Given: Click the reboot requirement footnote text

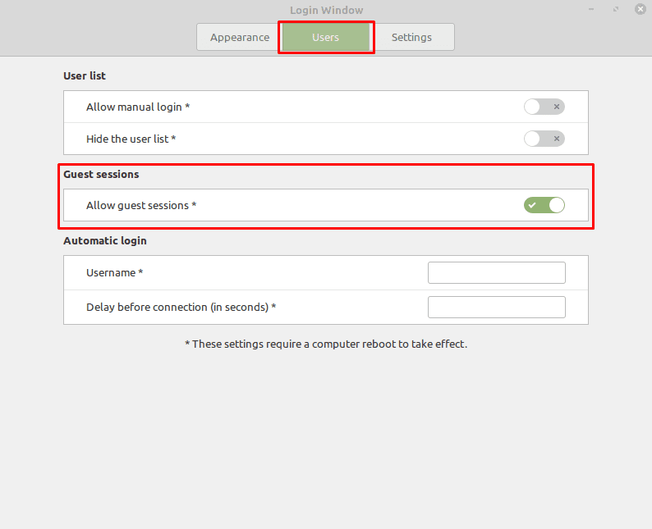Looking at the screenshot, I should [x=326, y=344].
